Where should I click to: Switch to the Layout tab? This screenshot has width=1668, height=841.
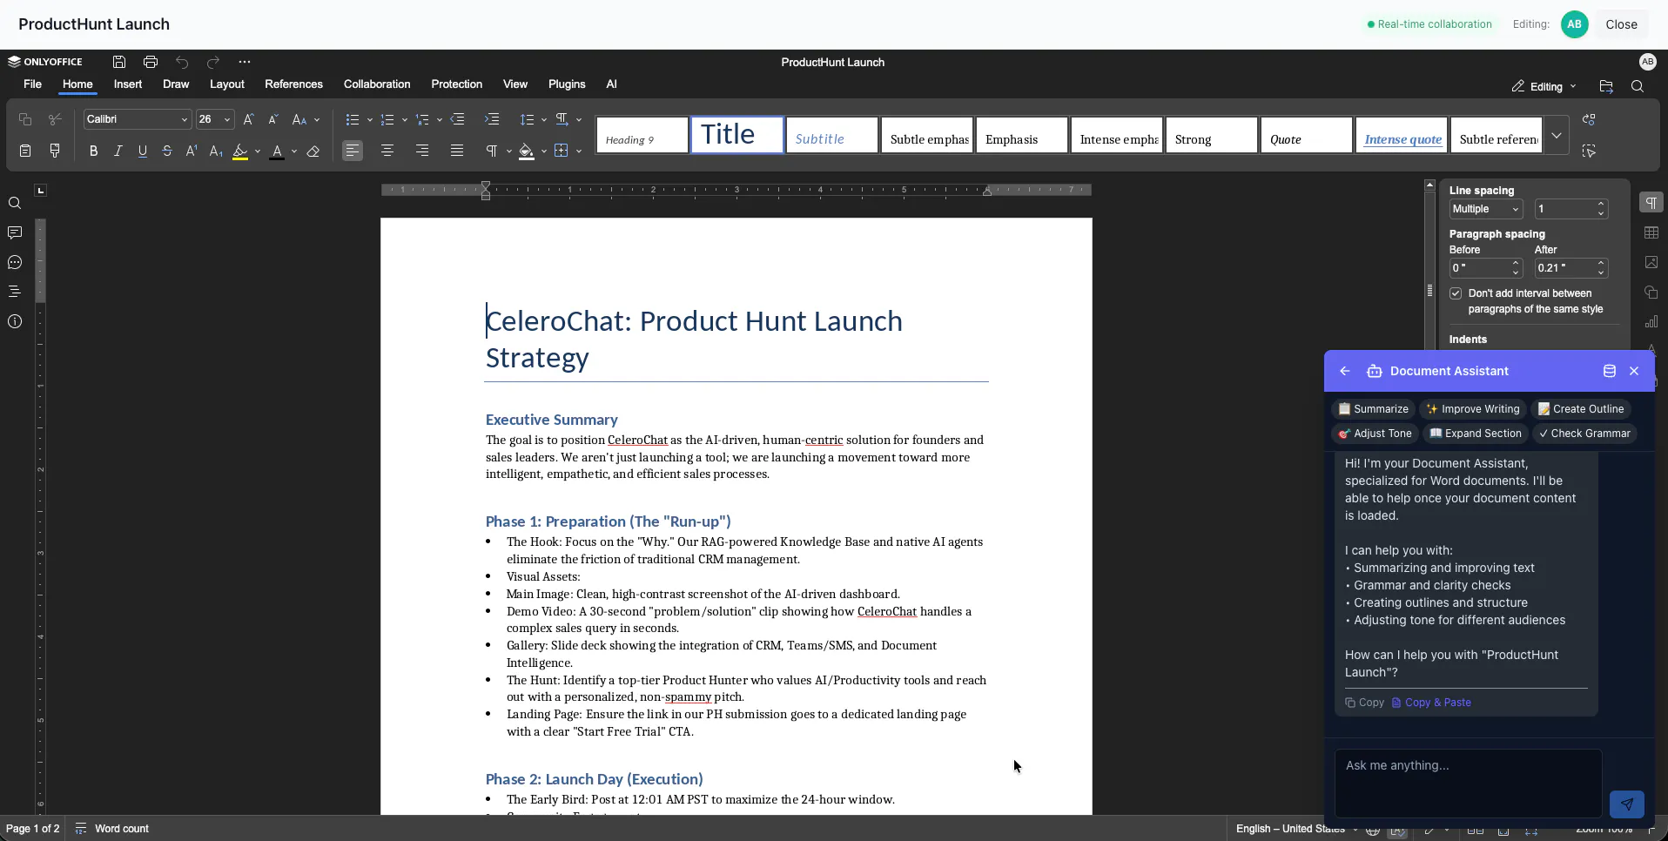(227, 84)
